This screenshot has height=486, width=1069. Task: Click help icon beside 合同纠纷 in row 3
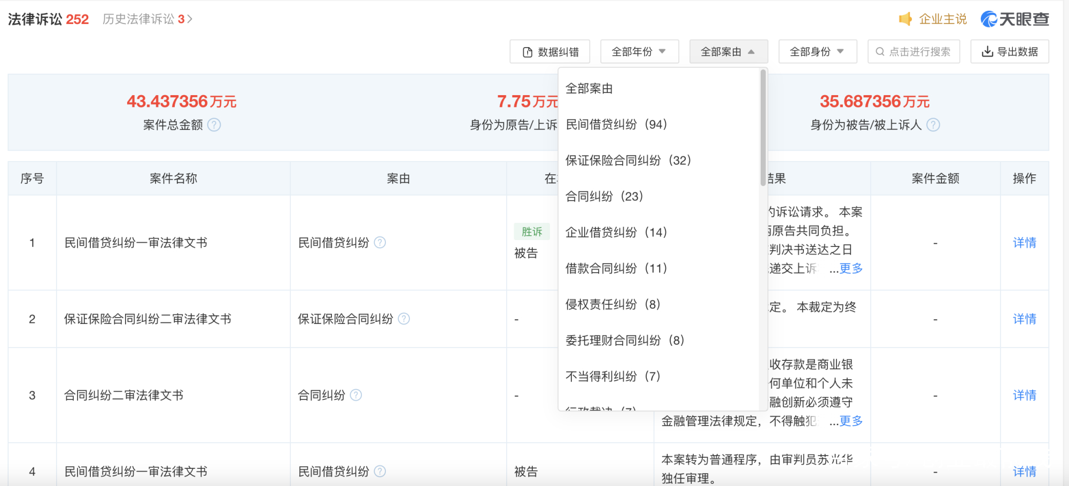(356, 395)
